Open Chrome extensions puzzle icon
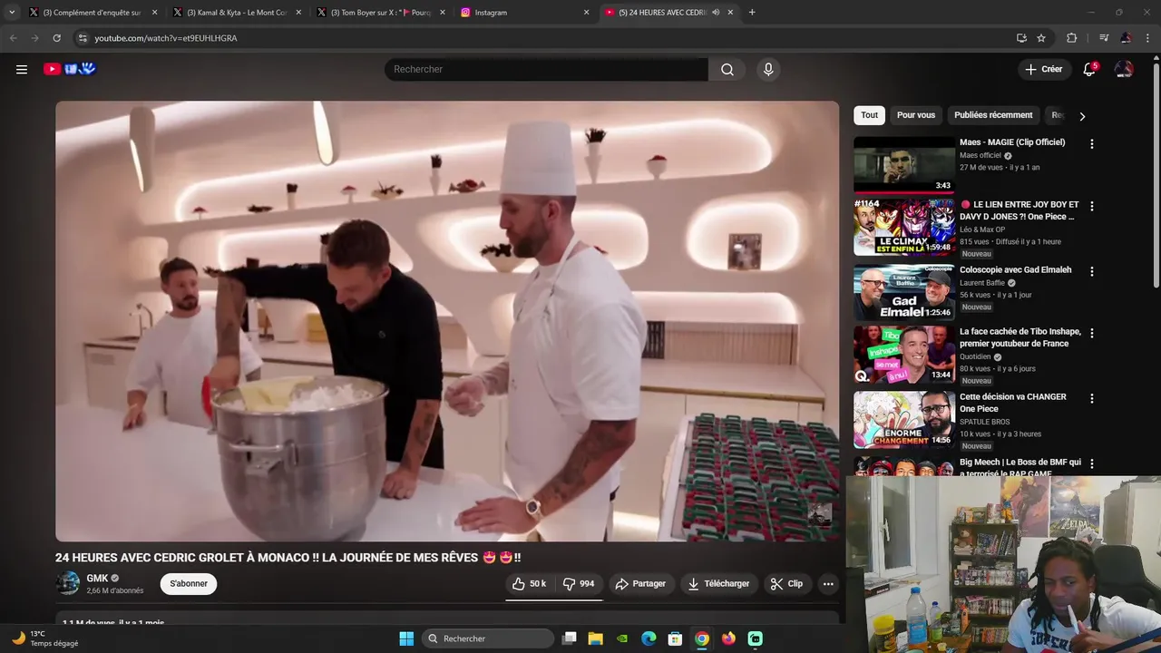 click(1071, 38)
